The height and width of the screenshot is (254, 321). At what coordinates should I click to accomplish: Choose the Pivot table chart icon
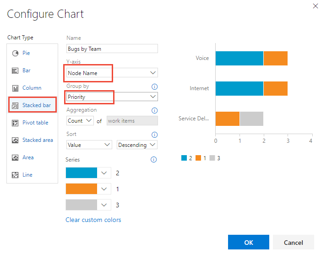tap(15, 123)
